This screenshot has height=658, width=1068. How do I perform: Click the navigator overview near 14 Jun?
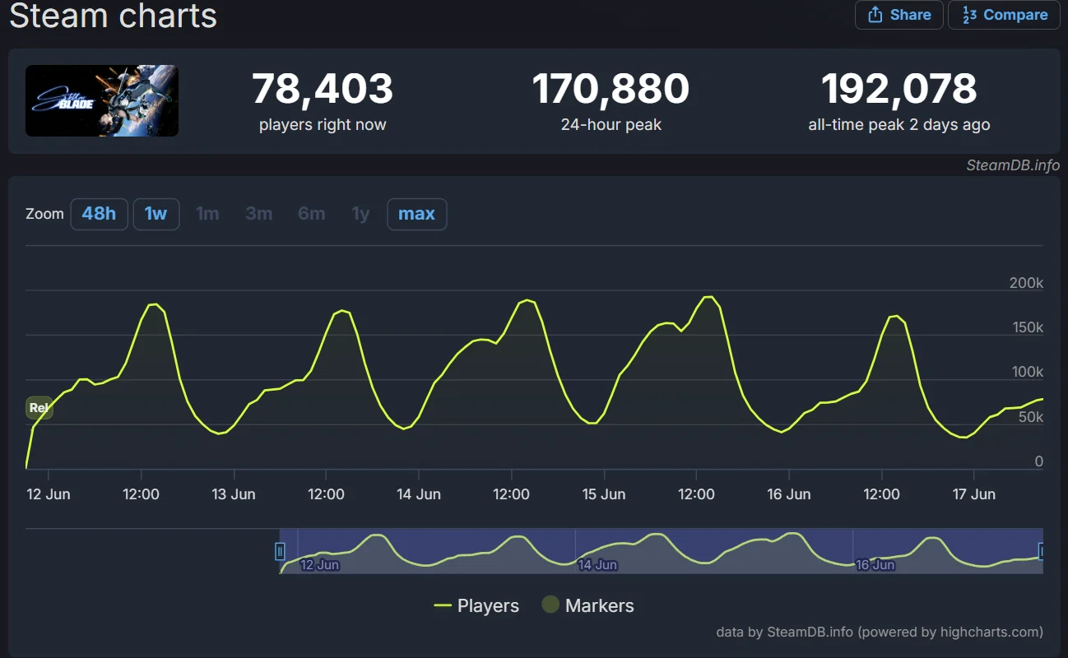pyautogui.click(x=598, y=565)
